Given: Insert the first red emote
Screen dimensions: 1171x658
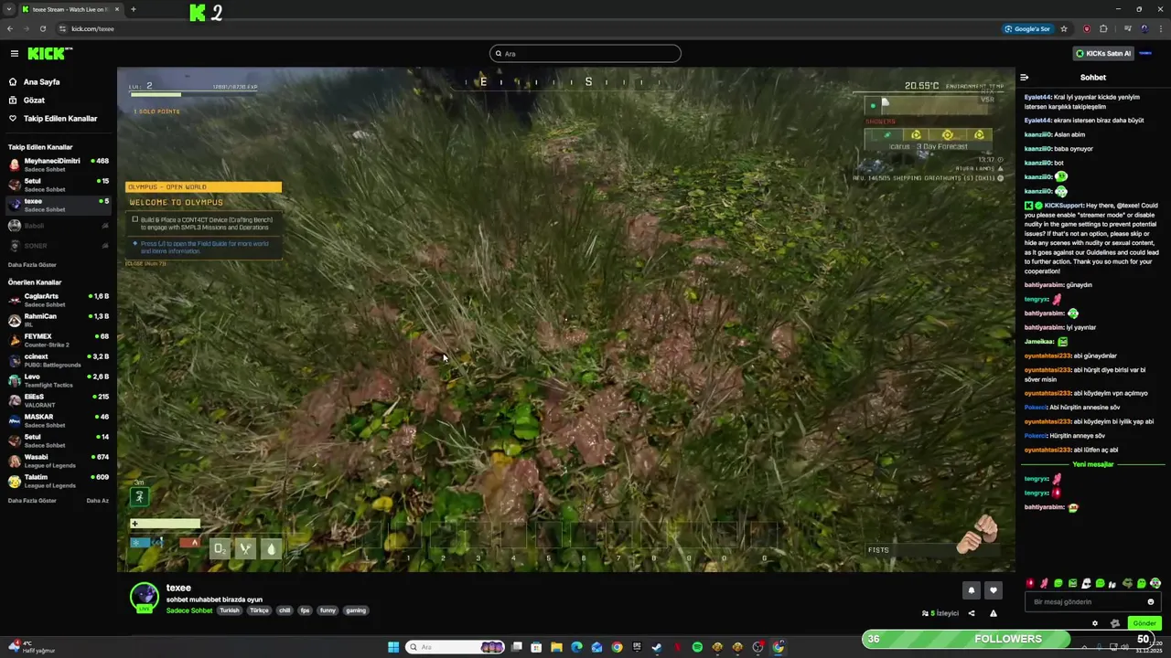Looking at the screenshot, I should (1030, 583).
